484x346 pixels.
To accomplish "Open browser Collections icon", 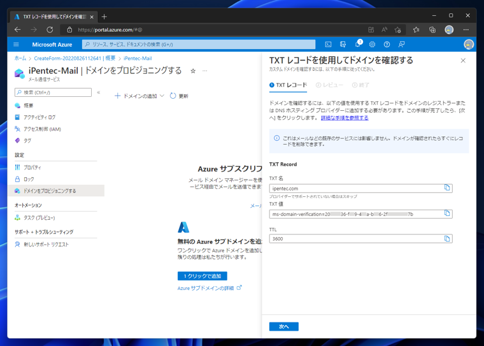I will (432, 30).
